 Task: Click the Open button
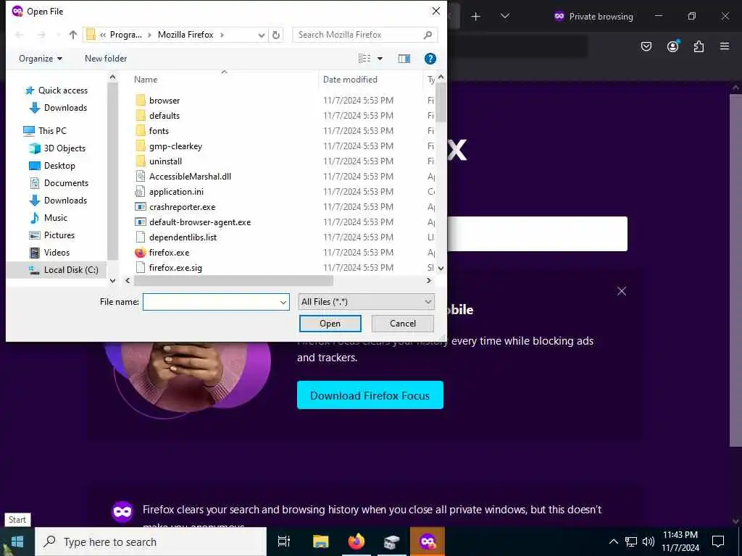330,324
